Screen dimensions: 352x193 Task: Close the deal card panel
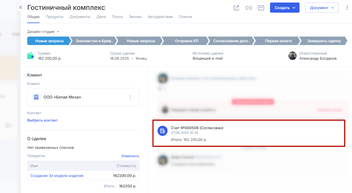pos(20,7)
